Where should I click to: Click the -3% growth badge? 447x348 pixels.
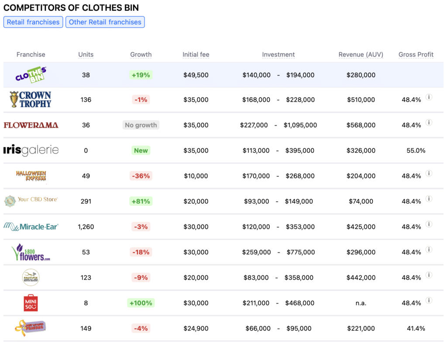pos(141,227)
